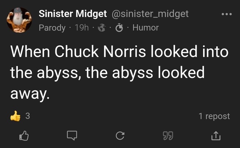Click the word 'away.' ending the post
Viewport: 240px width, 148px height.
[30, 94]
